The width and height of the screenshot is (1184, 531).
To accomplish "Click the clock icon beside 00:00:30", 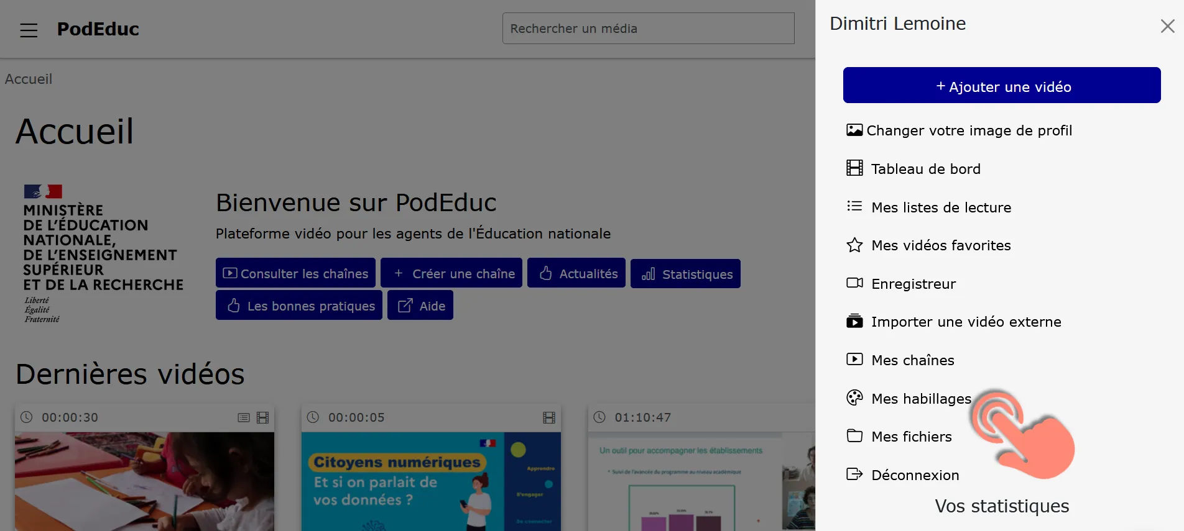I will [27, 417].
